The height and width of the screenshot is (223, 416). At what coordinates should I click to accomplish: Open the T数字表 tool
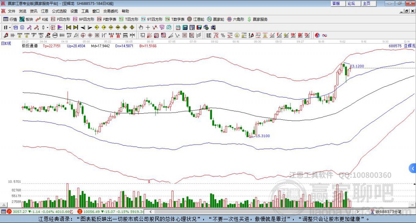175,19
